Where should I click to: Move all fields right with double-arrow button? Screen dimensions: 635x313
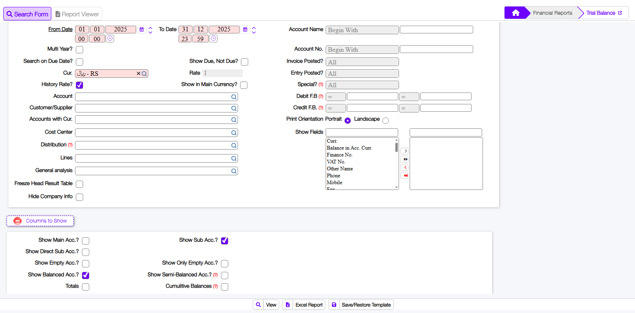(404, 159)
